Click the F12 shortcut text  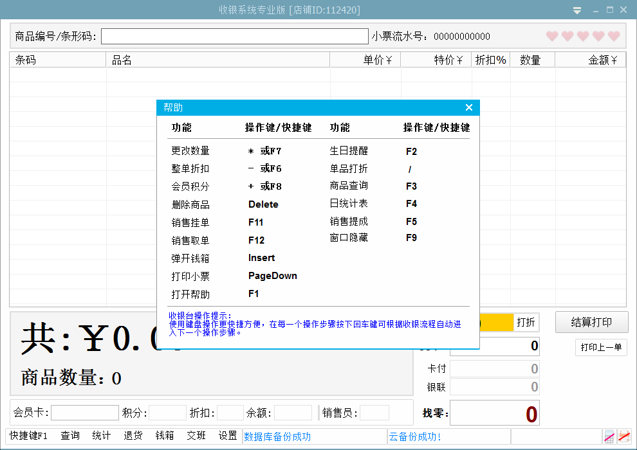(x=256, y=240)
